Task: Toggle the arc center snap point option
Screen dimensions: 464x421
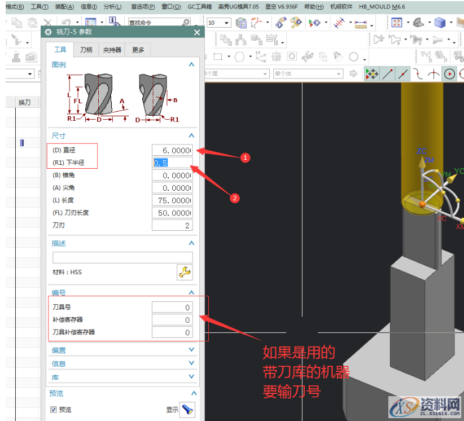Action: [x=449, y=74]
